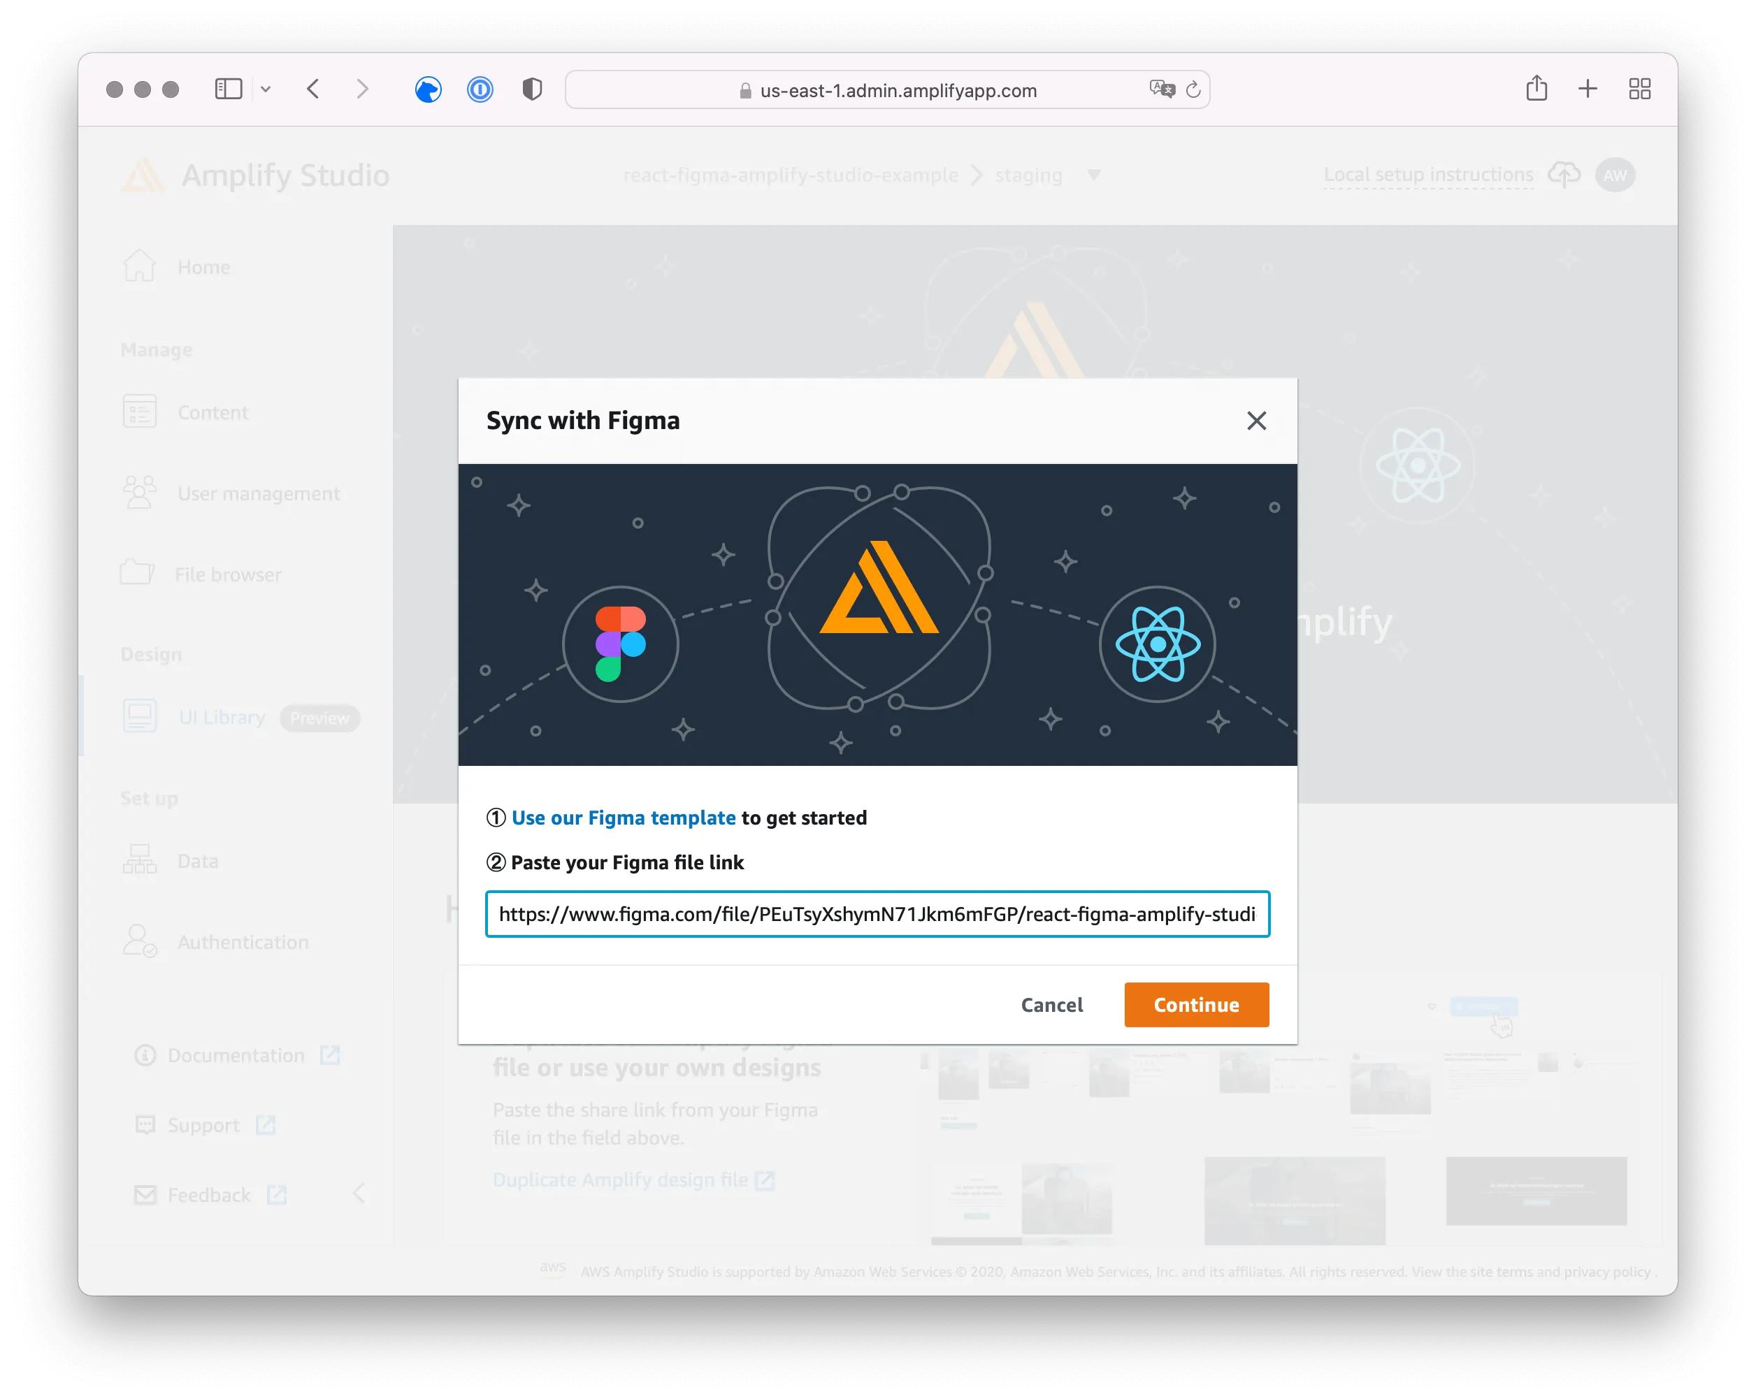Open the Home section in sidebar
This screenshot has width=1756, height=1399.
coord(202,266)
